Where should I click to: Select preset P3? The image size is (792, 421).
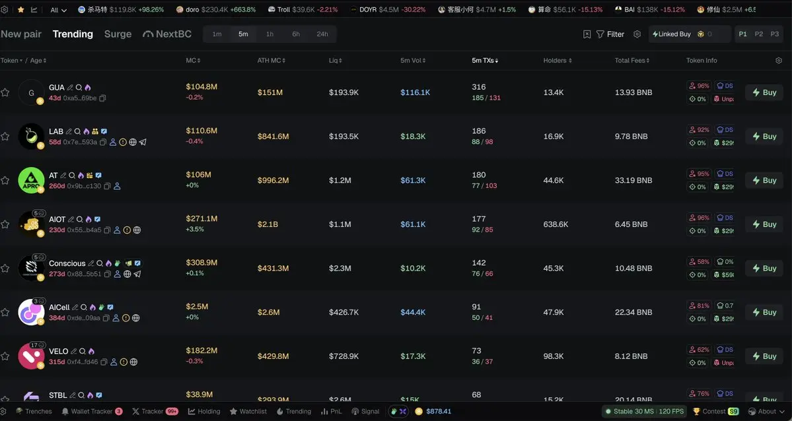[774, 34]
